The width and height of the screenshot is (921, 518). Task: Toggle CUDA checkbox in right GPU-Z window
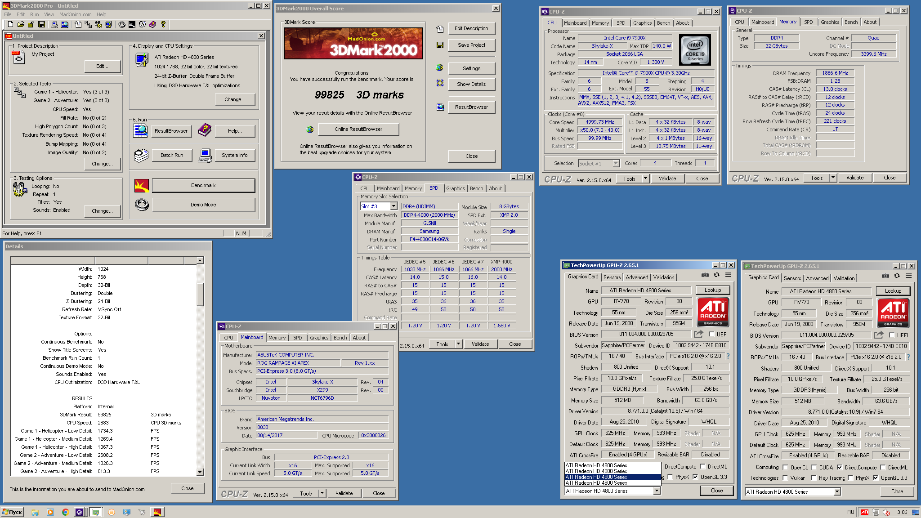814,467
